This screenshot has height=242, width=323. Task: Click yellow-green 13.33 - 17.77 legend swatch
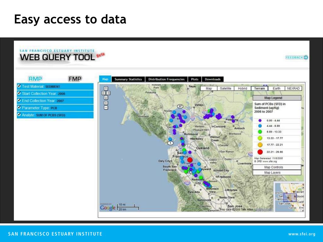point(260,138)
